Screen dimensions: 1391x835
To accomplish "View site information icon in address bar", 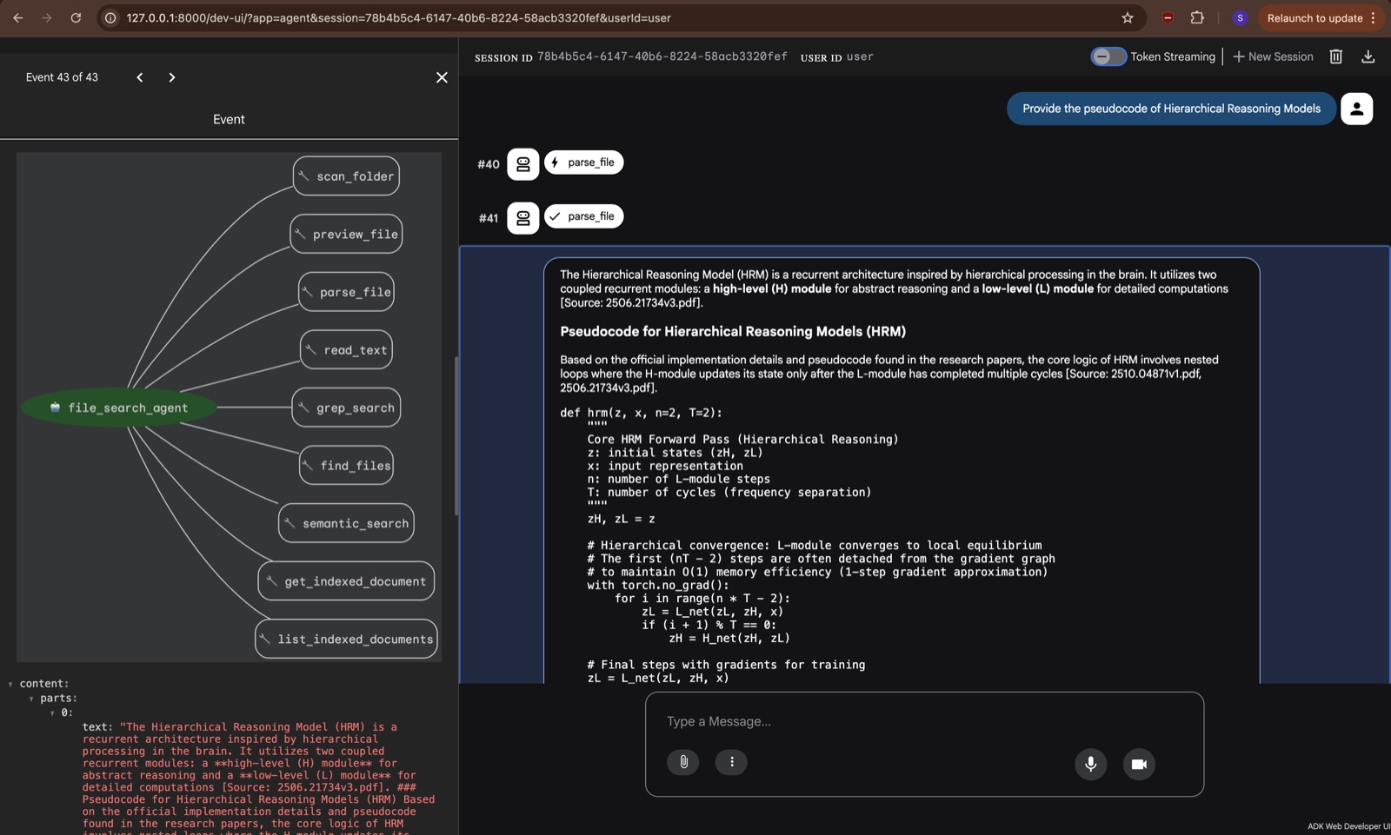I will (x=110, y=17).
